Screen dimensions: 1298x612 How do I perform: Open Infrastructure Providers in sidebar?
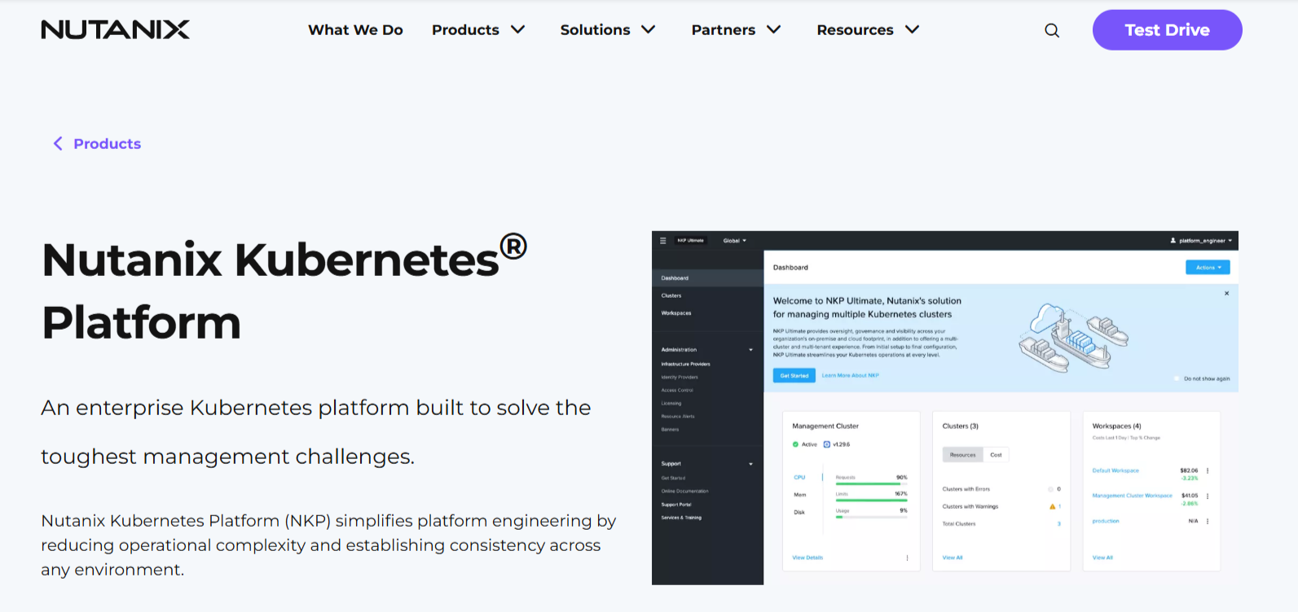point(685,364)
